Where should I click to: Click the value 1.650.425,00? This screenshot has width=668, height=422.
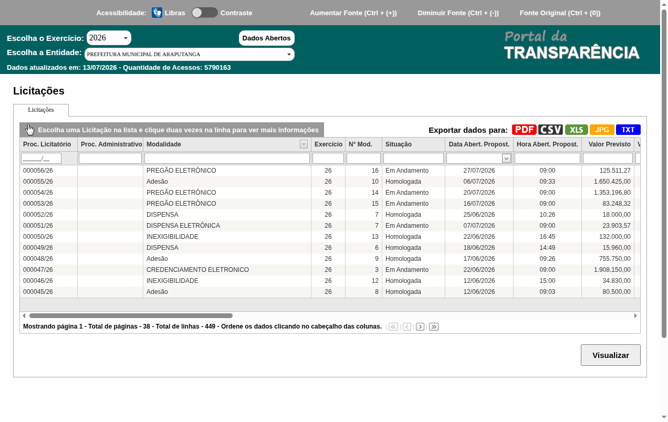pos(612,182)
